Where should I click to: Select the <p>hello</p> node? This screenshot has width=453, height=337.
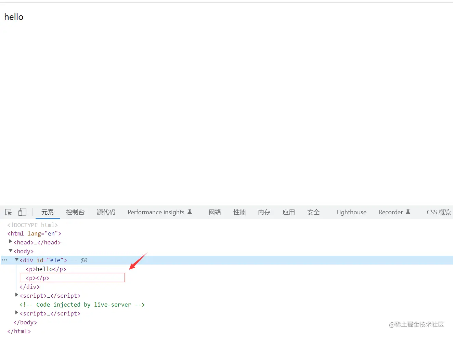46,269
